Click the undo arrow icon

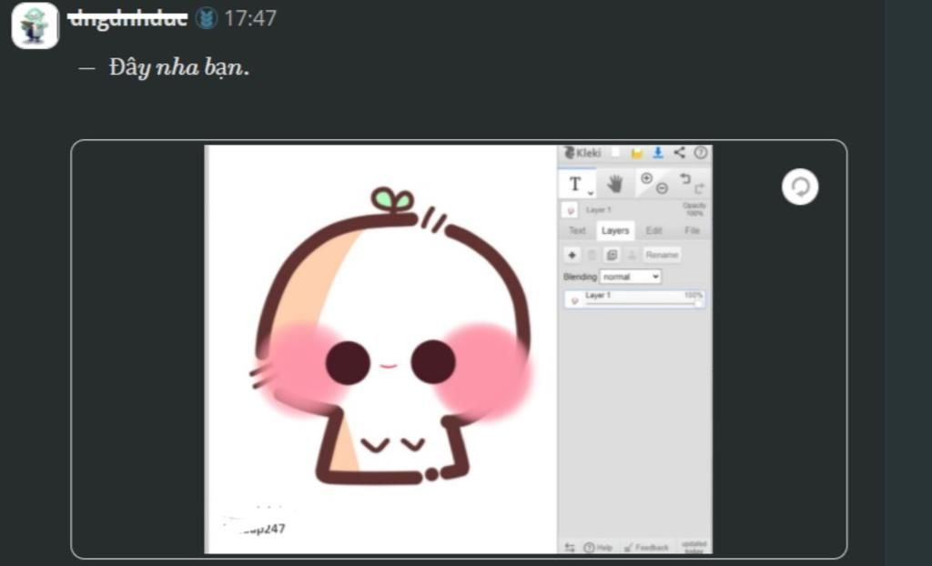(x=684, y=178)
